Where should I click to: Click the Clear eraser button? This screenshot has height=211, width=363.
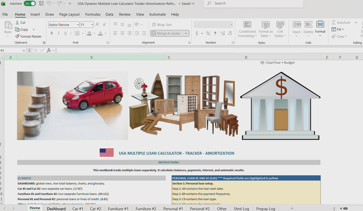pos(339,36)
